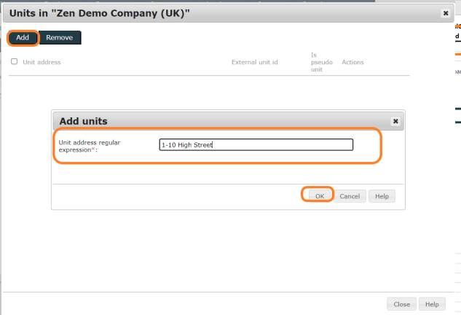The width and height of the screenshot is (461, 315).
Task: Cancel the Add units dialog
Action: pos(350,196)
